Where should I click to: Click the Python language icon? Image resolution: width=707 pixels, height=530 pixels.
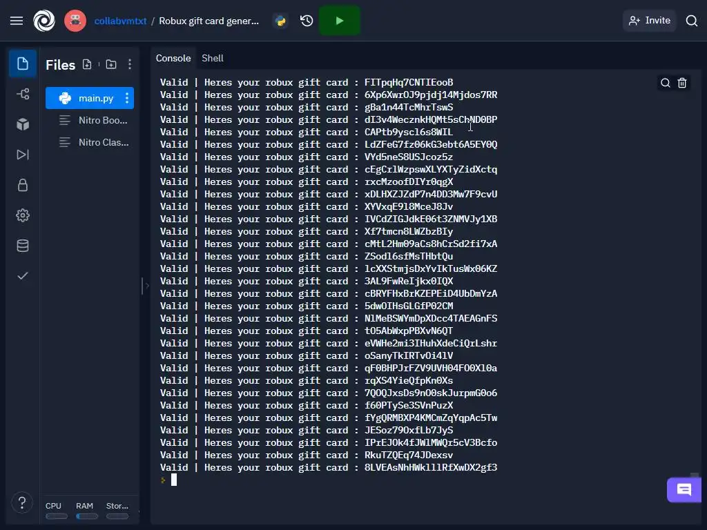coord(280,21)
